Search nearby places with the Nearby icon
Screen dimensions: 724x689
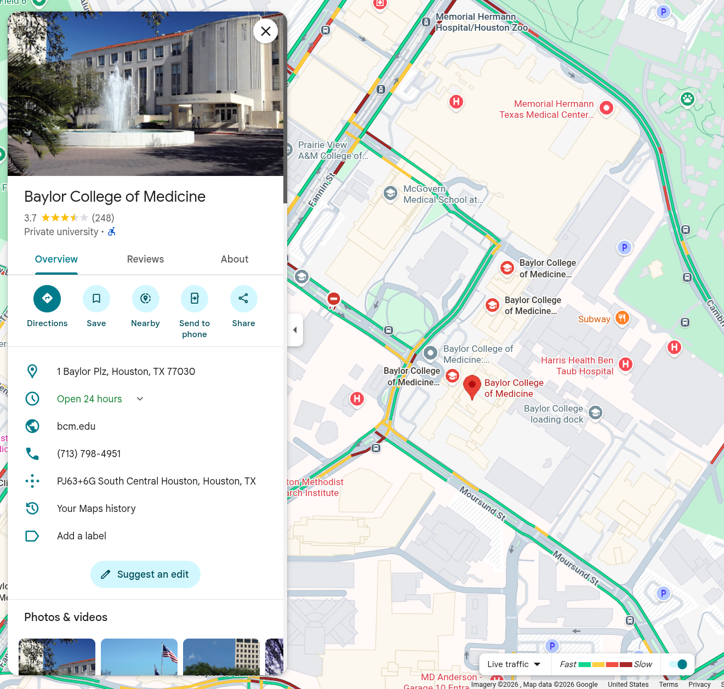146,299
